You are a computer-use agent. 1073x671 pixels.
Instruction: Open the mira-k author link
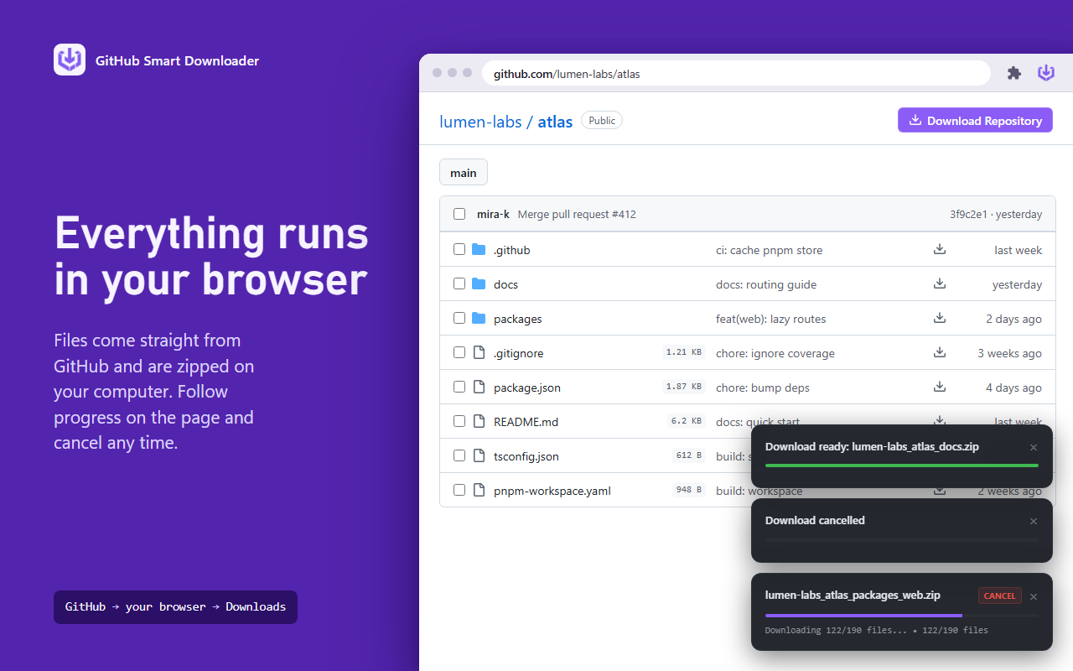tap(493, 214)
